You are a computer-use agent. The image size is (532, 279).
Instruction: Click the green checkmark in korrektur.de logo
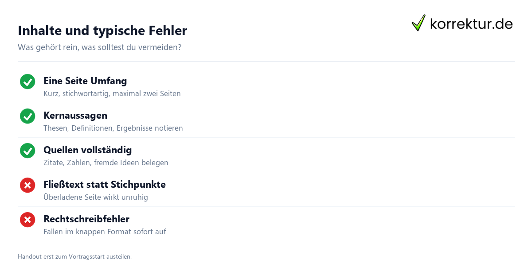419,23
